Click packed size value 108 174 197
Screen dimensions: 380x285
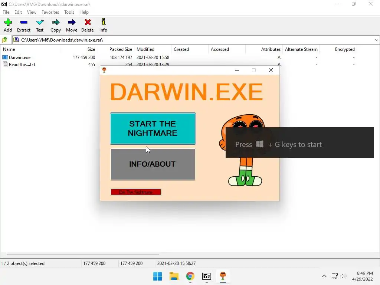(121, 58)
